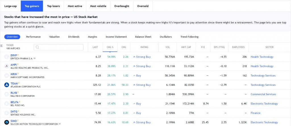Screen dimensions: 291x126
Task: Open the SNTG ticker link
Action: pyautogui.click(x=14, y=112)
